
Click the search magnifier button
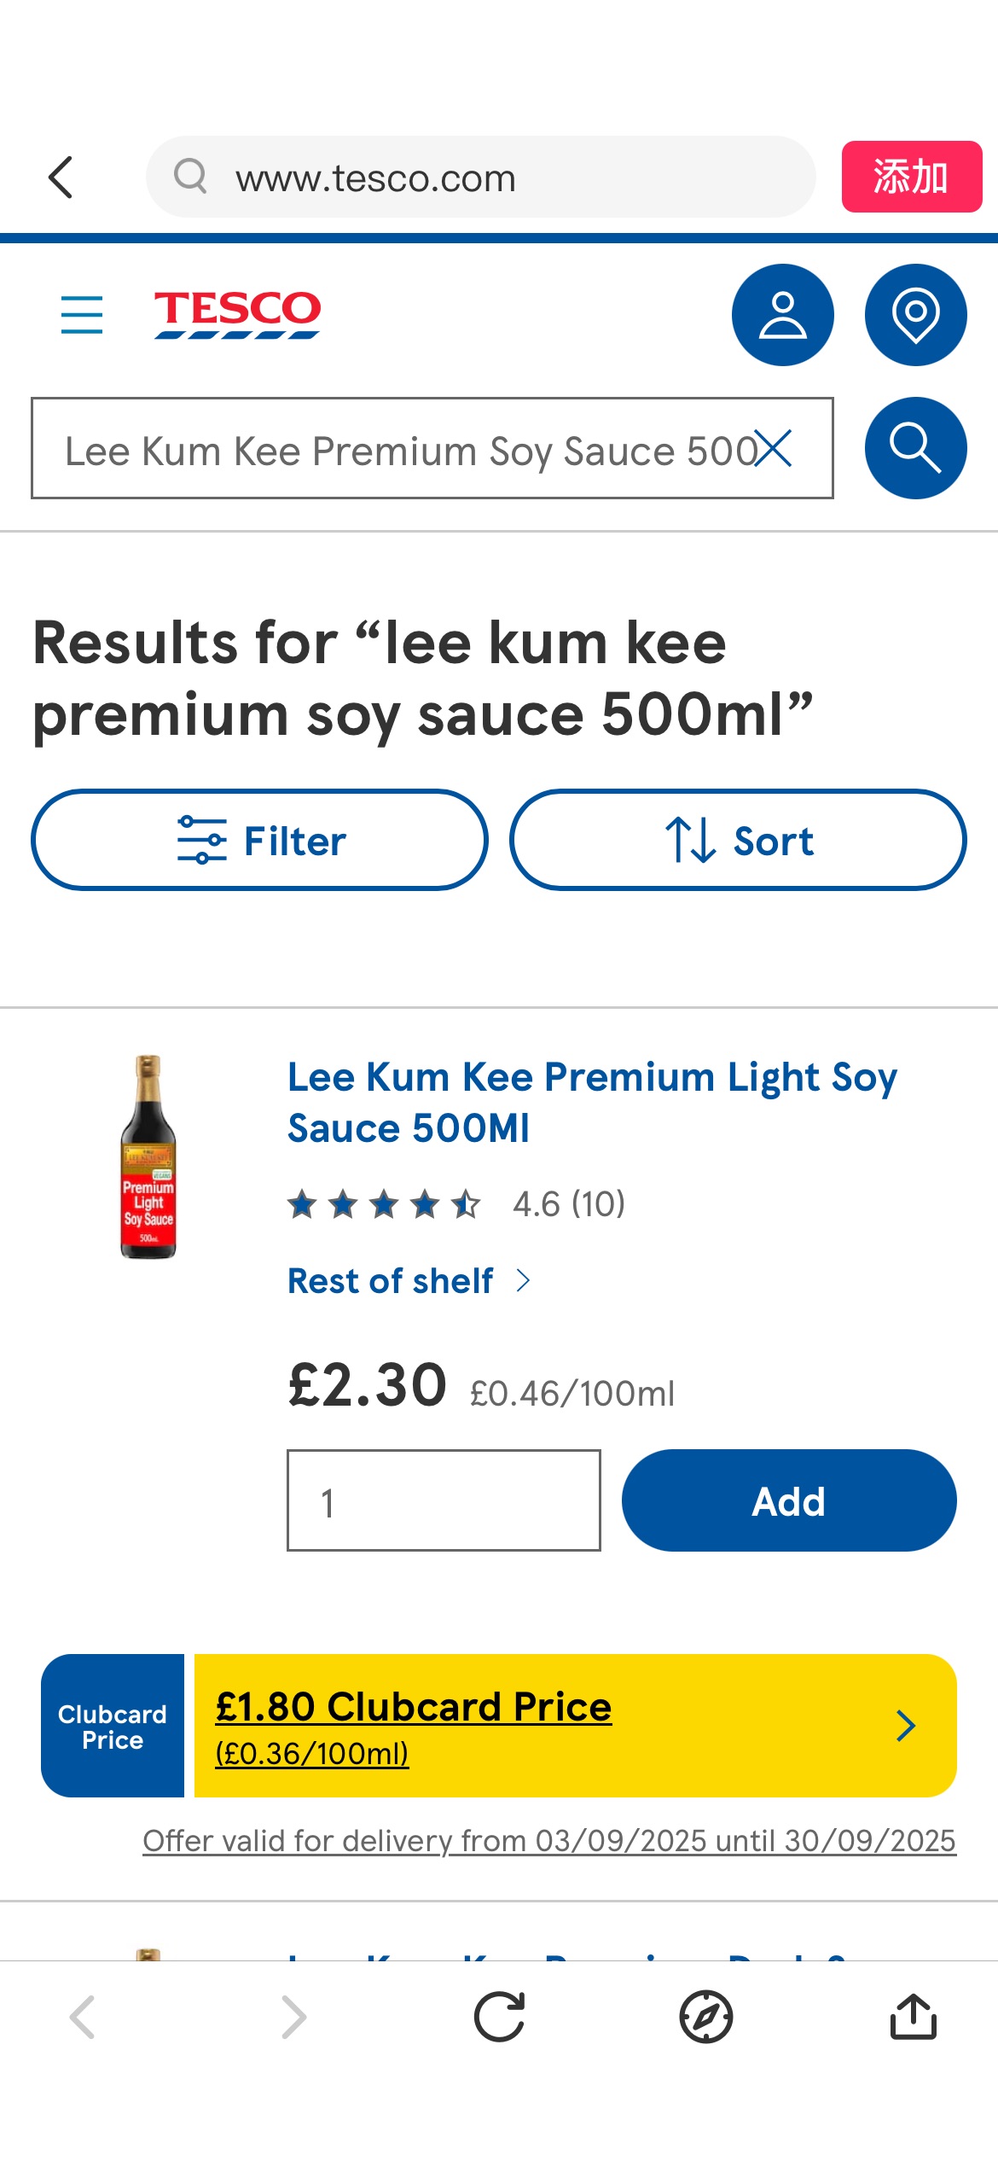click(914, 447)
